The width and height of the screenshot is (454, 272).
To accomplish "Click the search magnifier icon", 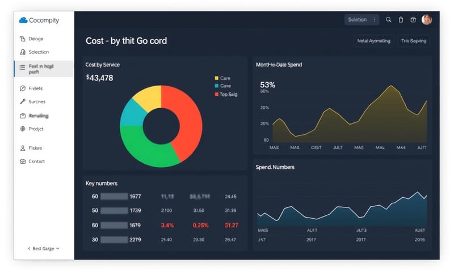I will pyautogui.click(x=389, y=20).
